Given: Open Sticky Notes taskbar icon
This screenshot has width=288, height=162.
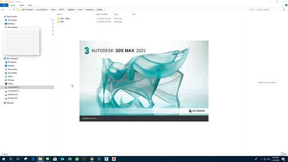Looking at the screenshot, I should coord(48,159).
